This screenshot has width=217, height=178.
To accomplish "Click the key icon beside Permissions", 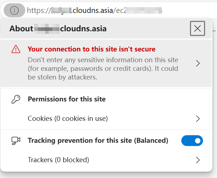I will 15,99.
